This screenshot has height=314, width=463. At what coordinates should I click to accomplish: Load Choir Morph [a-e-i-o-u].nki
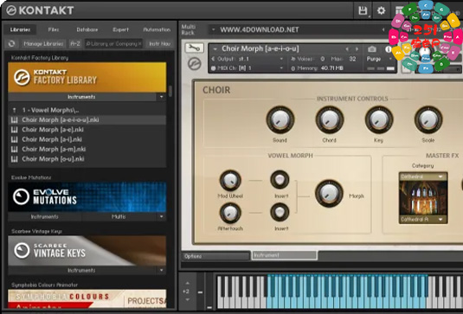tap(87, 120)
